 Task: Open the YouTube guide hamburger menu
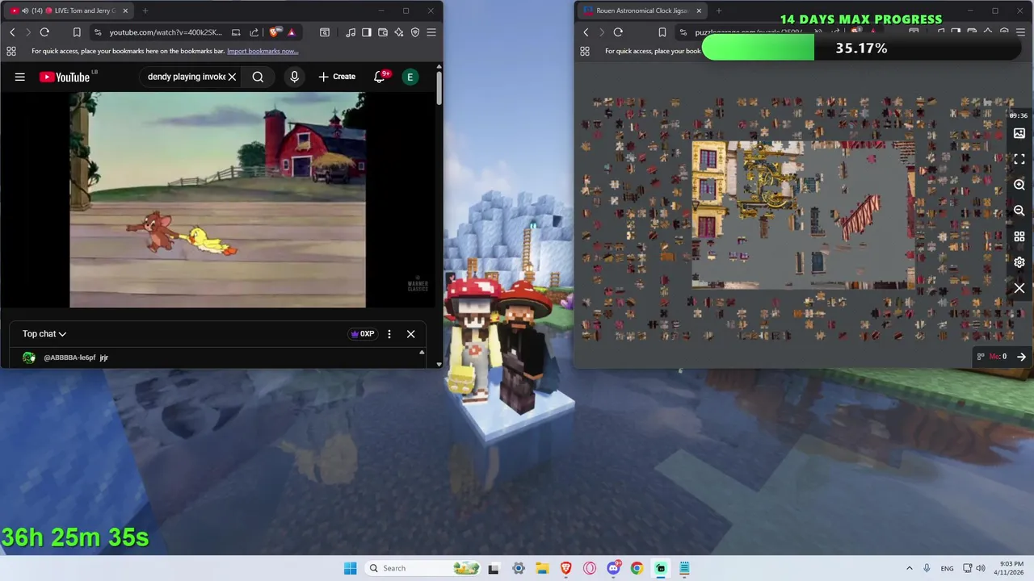pos(20,77)
